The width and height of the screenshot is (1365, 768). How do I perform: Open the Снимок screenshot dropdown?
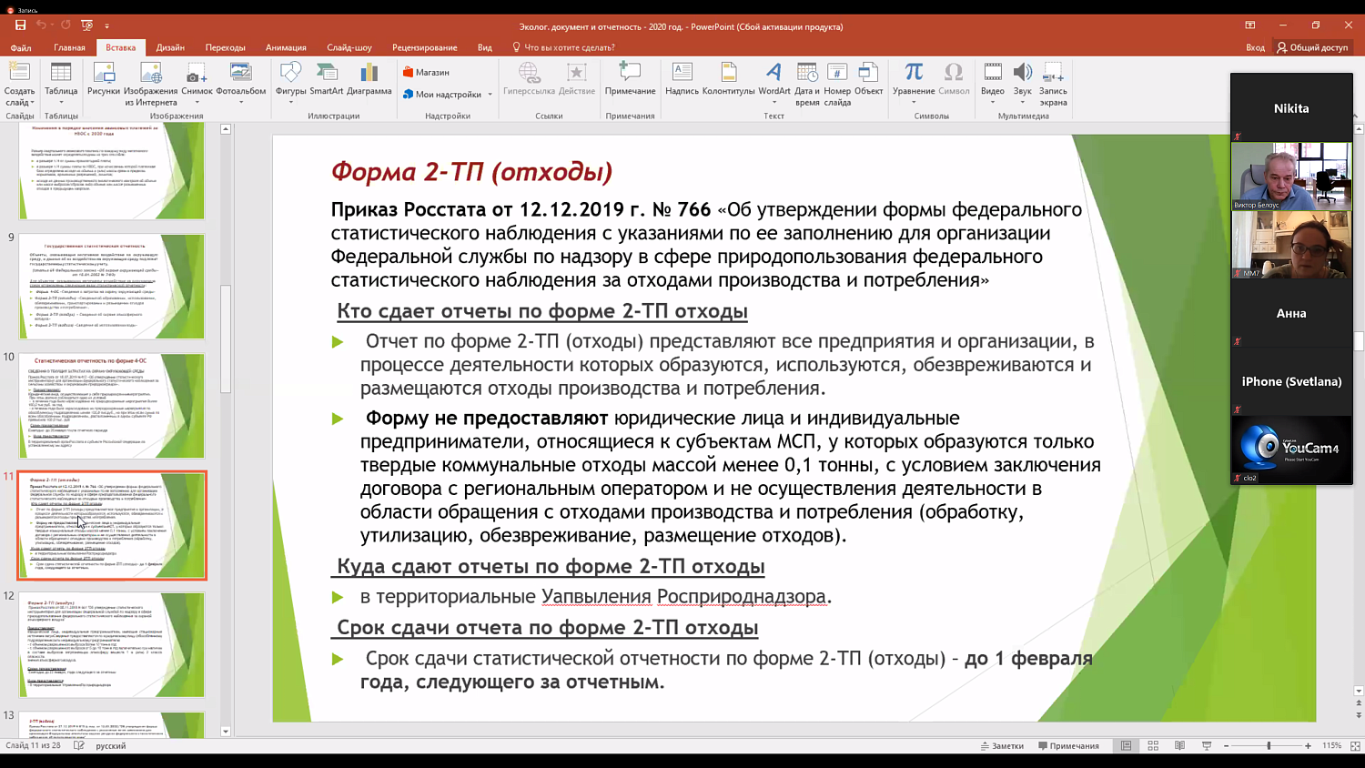(197, 103)
